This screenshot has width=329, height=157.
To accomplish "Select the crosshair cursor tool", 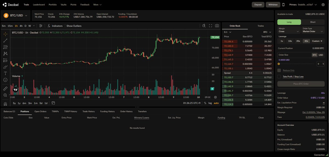I will [x=5, y=34].
